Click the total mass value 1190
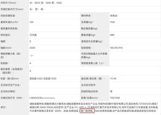Viewport: 161px width, 115px height. coord(112,22)
